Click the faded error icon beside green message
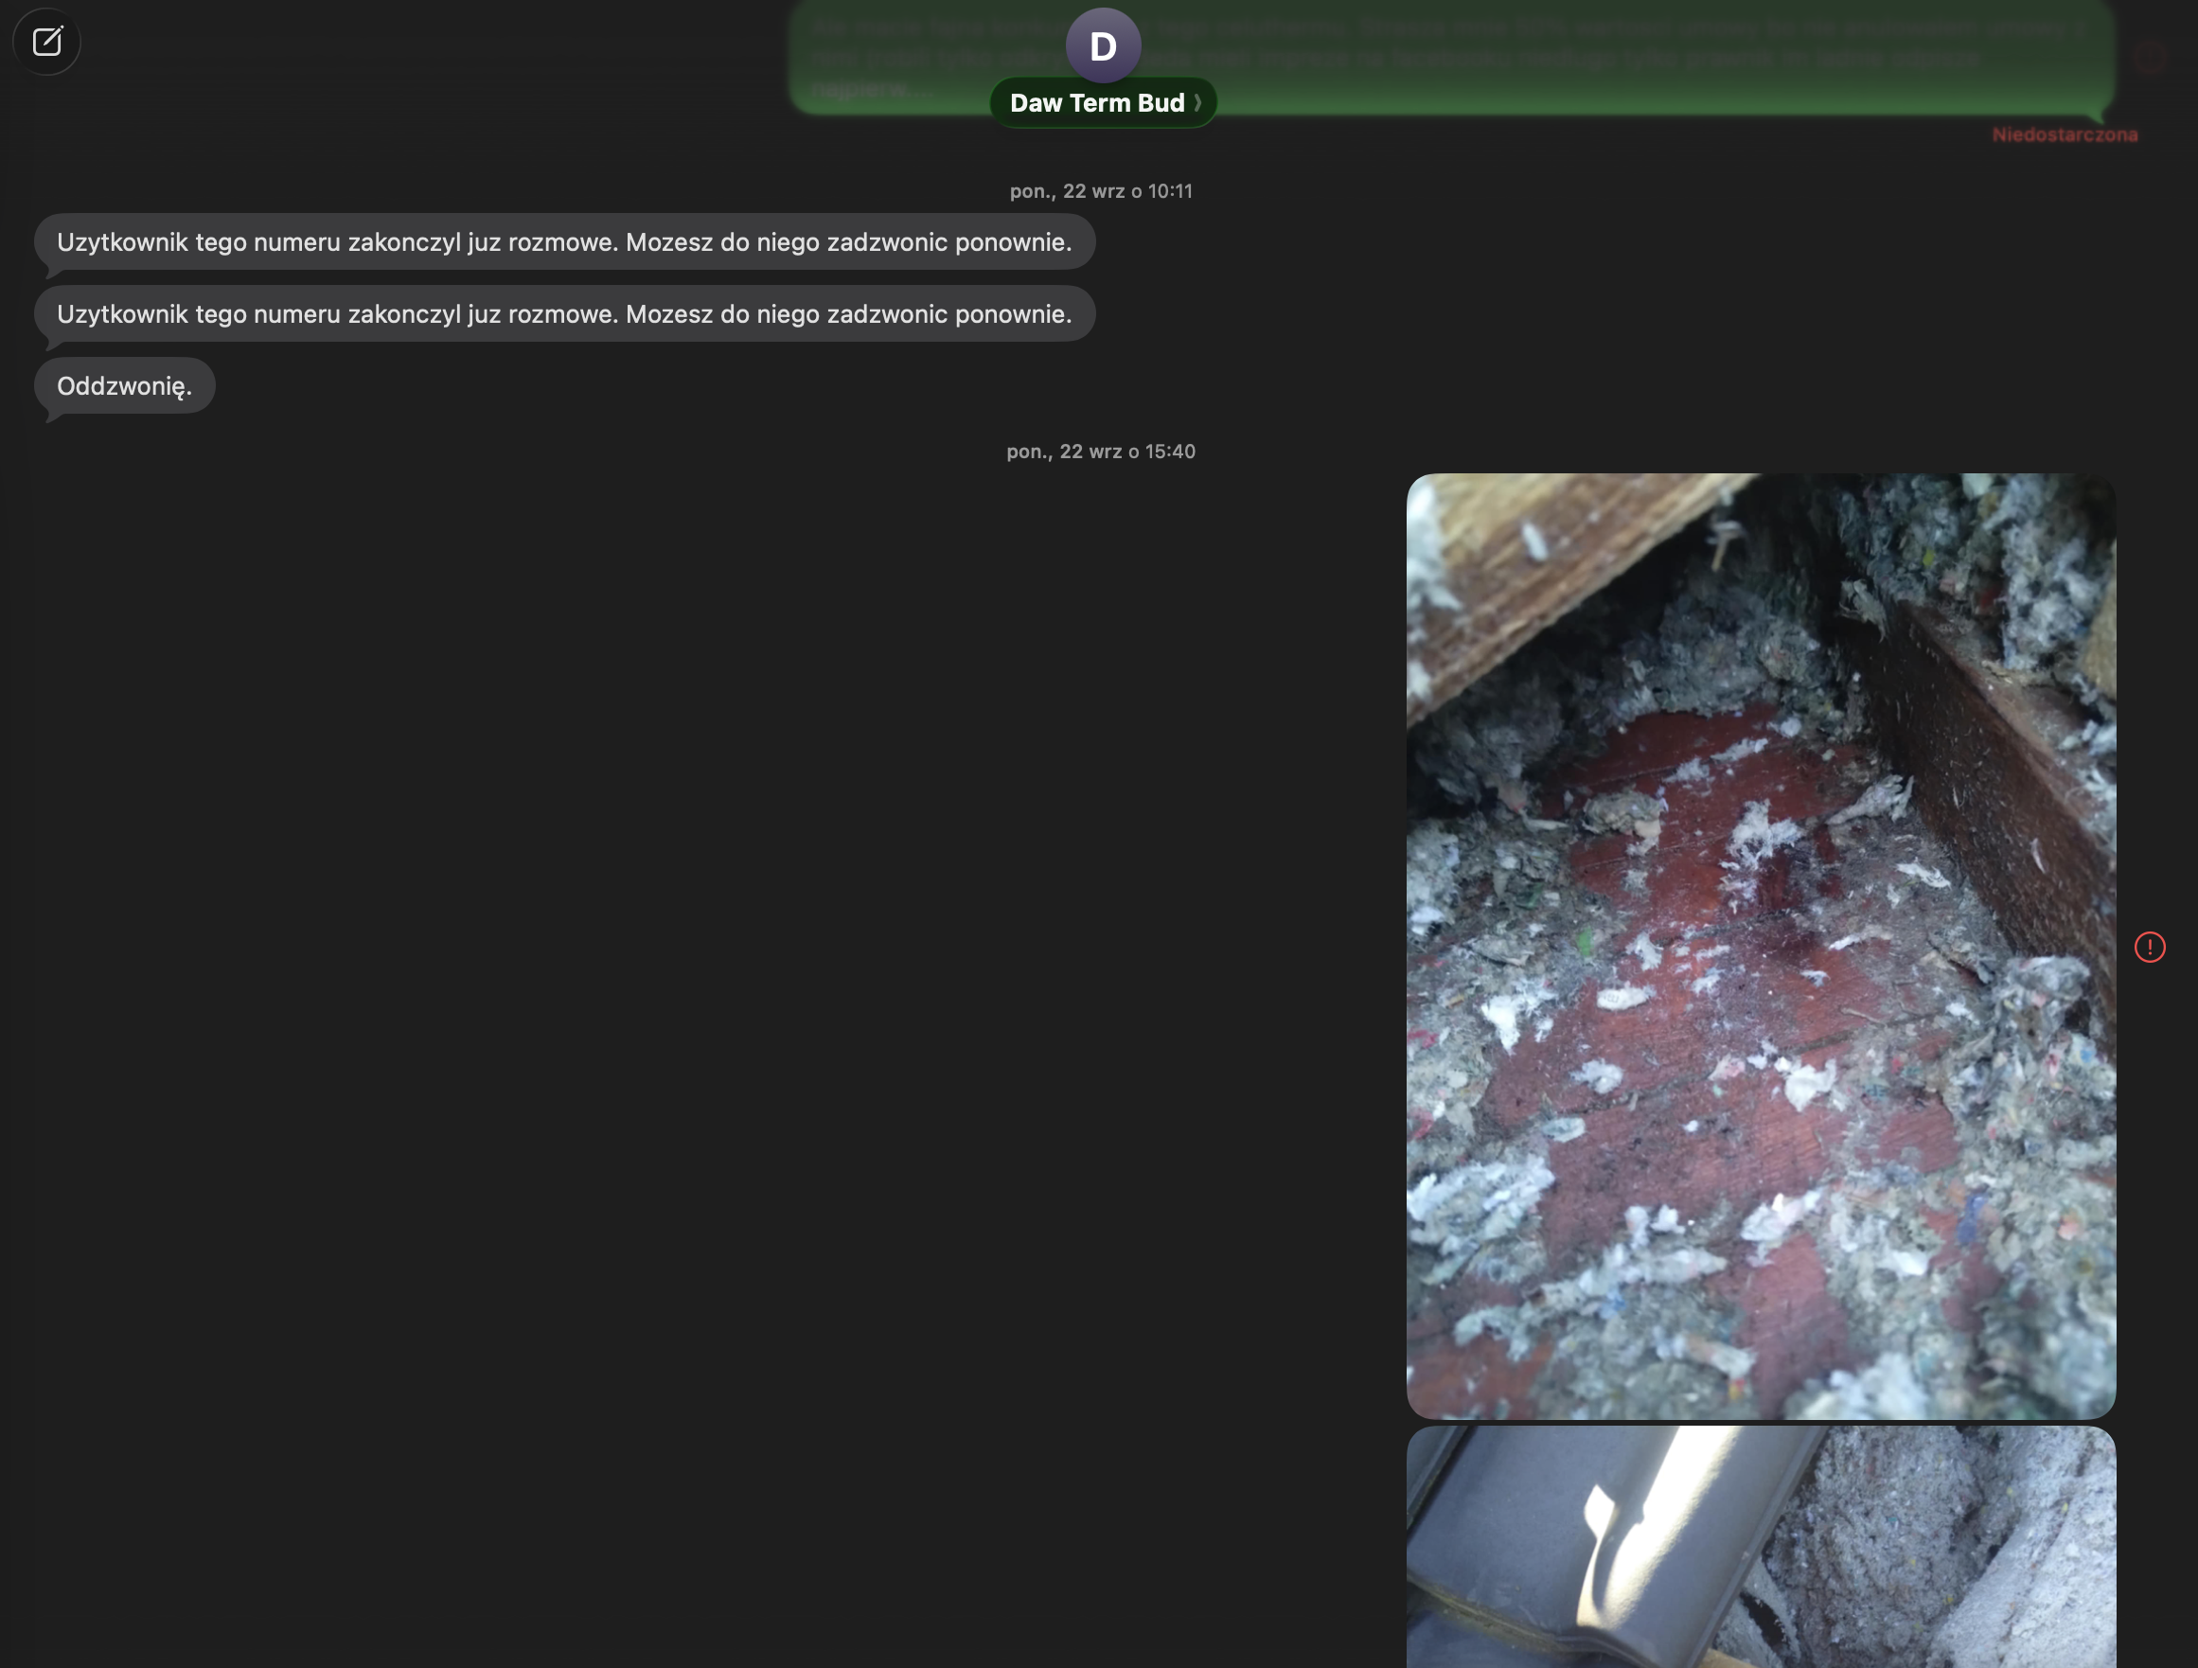 pos(2150,58)
